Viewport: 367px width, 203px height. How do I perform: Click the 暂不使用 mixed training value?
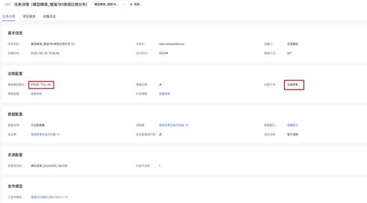(292, 134)
